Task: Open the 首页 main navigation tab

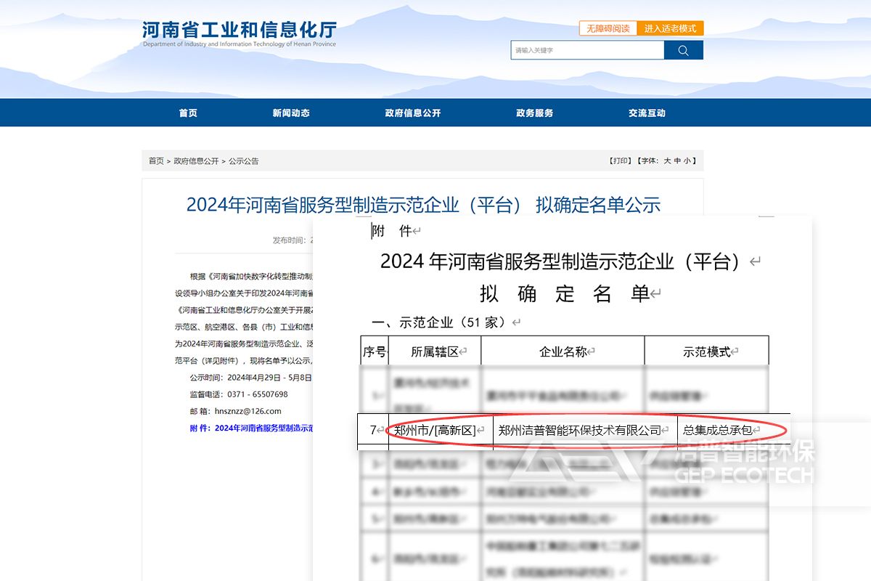Action: coord(188,113)
